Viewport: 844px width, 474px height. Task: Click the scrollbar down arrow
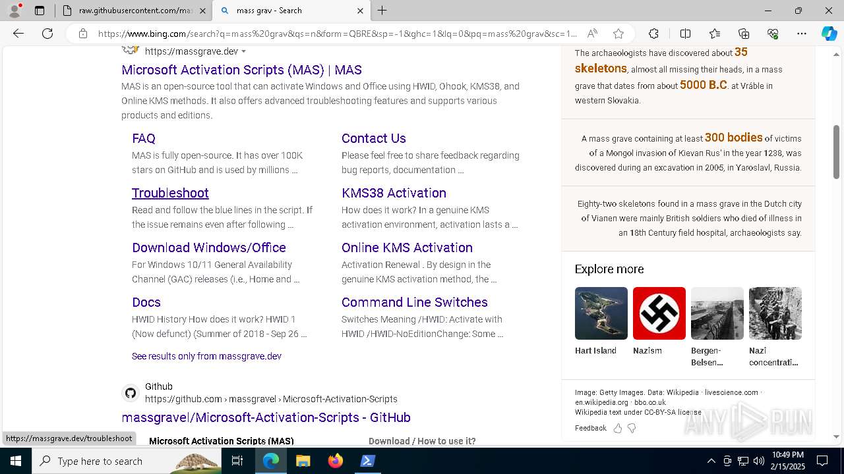(837, 436)
